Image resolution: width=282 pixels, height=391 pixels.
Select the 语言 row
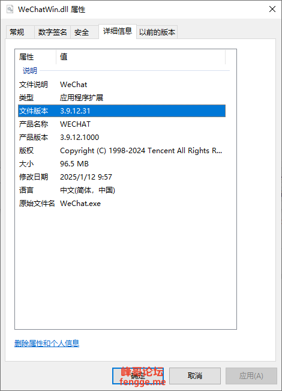click(122, 190)
